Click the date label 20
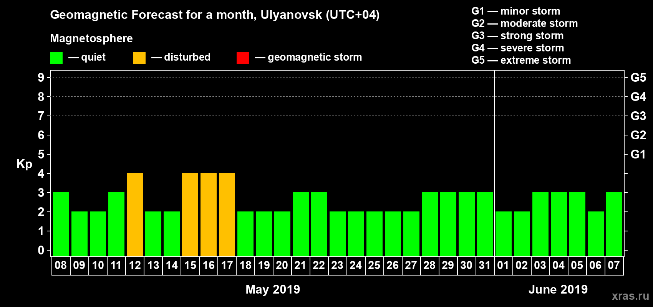The height and width of the screenshot is (307, 653). pyautogui.click(x=282, y=265)
